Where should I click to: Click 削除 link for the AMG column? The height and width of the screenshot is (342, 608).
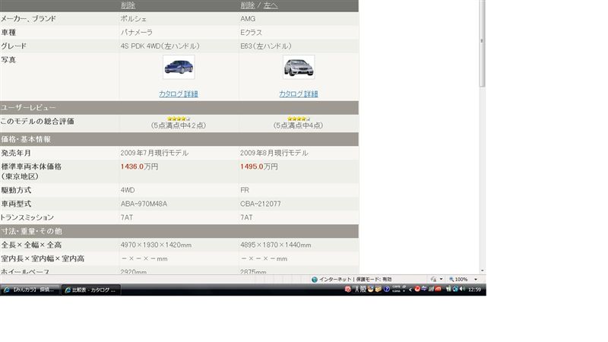coord(248,5)
